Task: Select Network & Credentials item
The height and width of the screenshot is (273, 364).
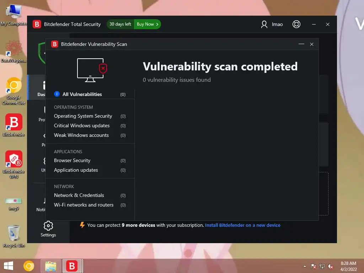Action: [90, 195]
